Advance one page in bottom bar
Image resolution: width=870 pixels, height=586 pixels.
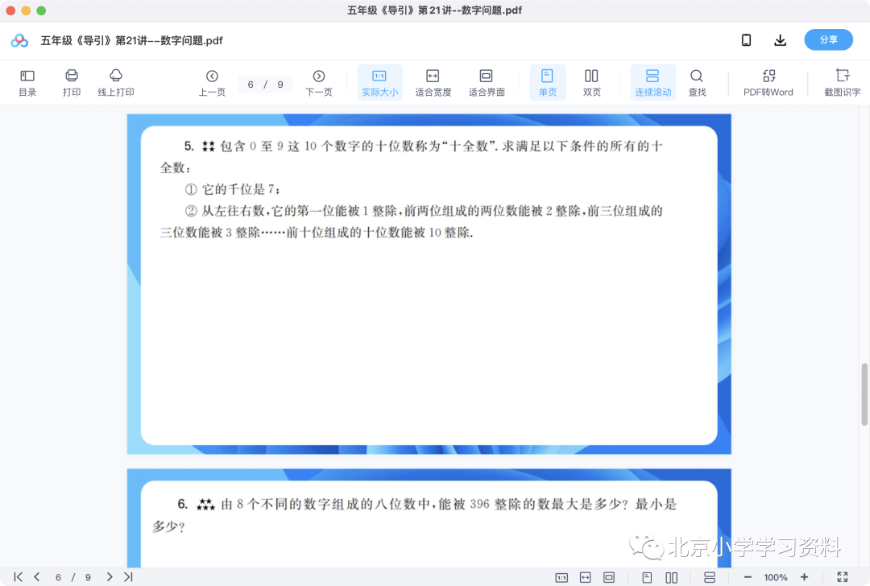click(x=110, y=577)
